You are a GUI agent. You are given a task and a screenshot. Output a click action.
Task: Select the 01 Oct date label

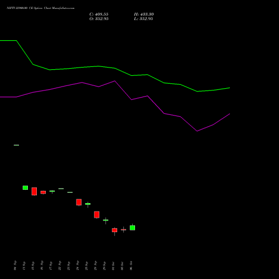pyautogui.click(x=113, y=266)
